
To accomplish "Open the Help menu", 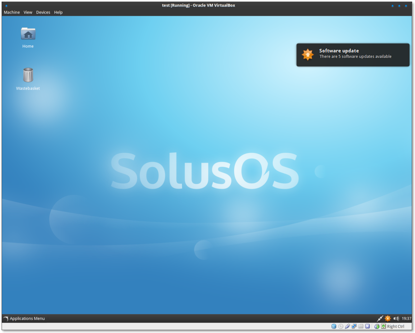I will coord(58,12).
